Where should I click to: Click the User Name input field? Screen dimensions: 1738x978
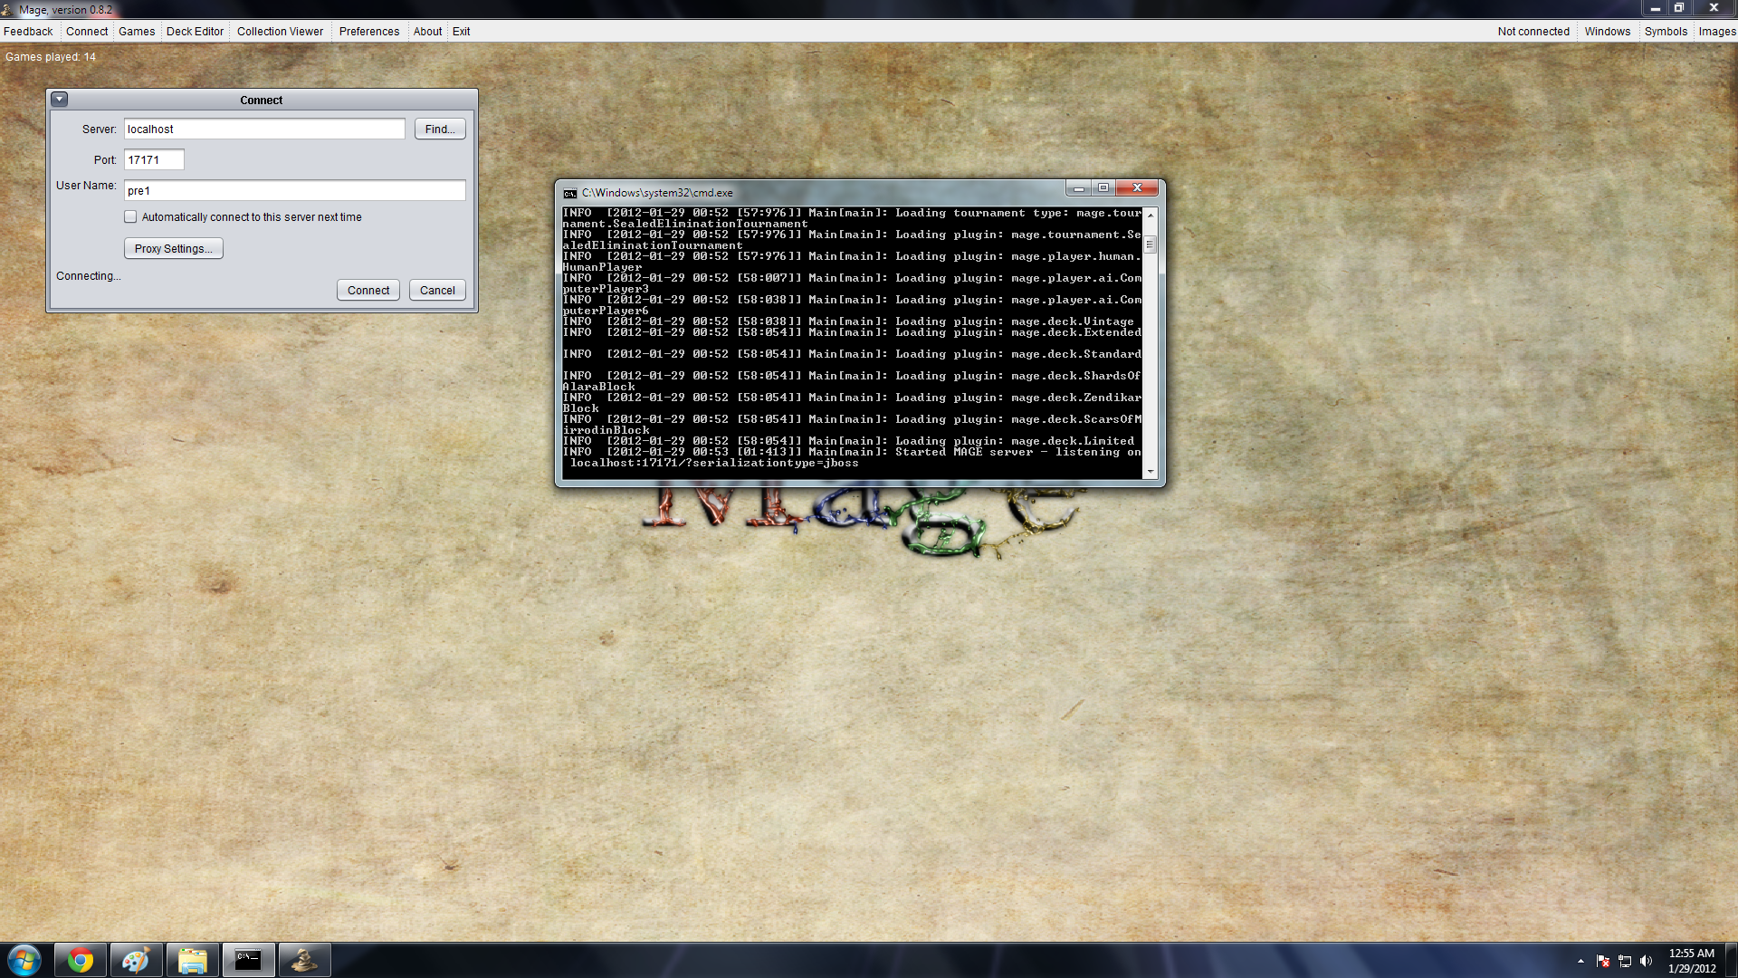coord(295,191)
